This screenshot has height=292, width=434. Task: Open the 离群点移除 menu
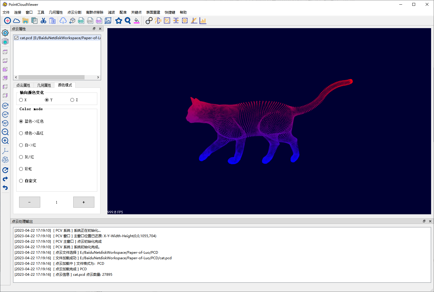(x=95, y=12)
